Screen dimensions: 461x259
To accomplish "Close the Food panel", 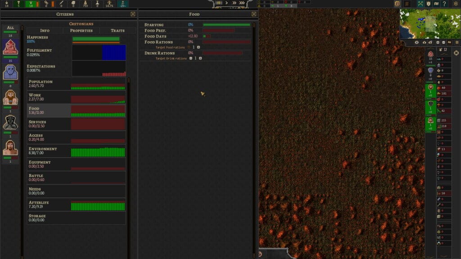I will (x=254, y=14).
